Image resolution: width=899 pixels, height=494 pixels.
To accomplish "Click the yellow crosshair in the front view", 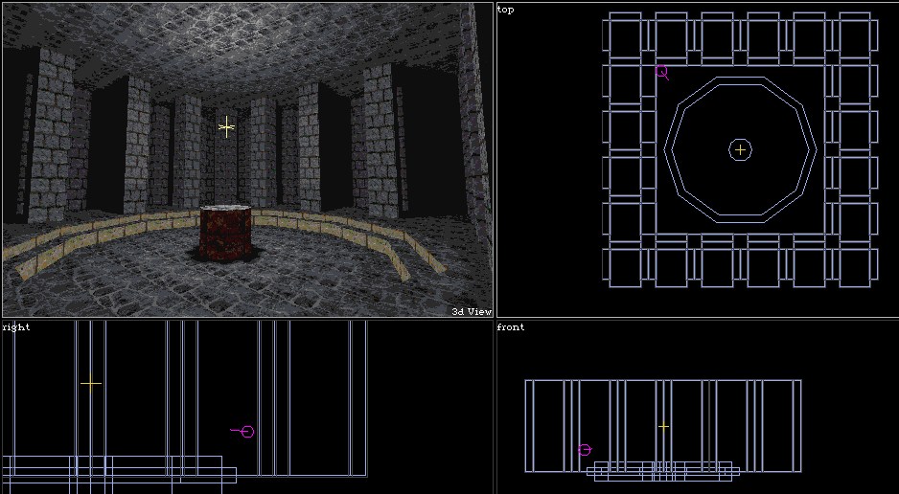I will click(x=663, y=427).
